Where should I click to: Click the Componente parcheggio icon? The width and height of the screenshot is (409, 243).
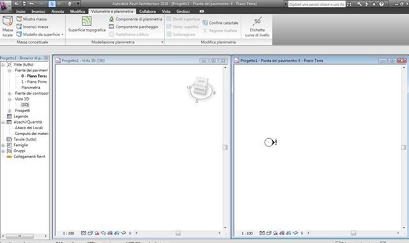click(x=111, y=27)
